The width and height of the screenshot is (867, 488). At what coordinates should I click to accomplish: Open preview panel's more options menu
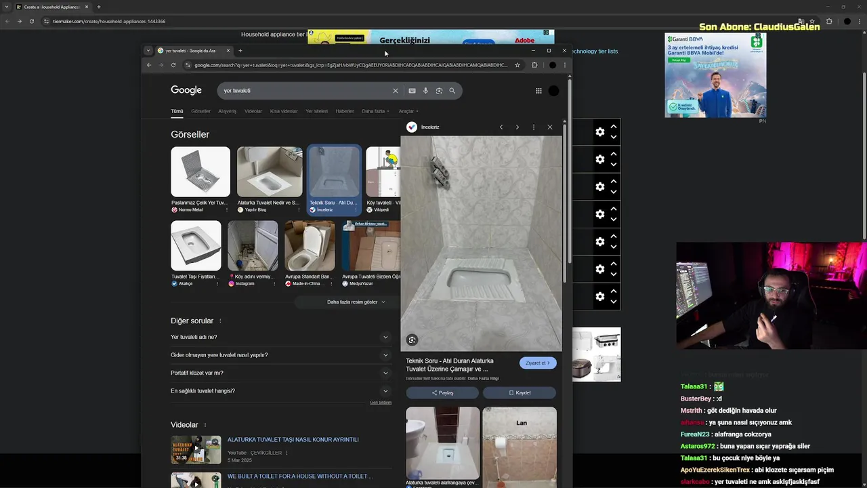pyautogui.click(x=534, y=127)
